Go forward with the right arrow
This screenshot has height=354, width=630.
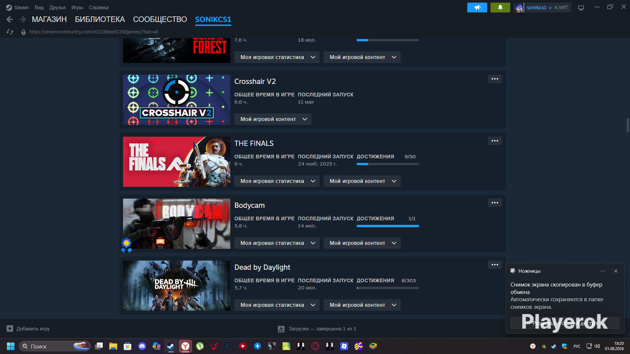(x=22, y=19)
